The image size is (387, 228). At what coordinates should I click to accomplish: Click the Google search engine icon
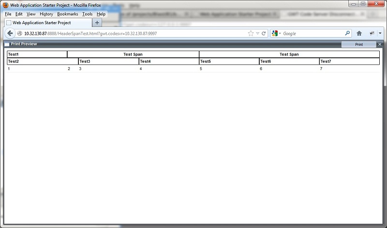coord(275,34)
